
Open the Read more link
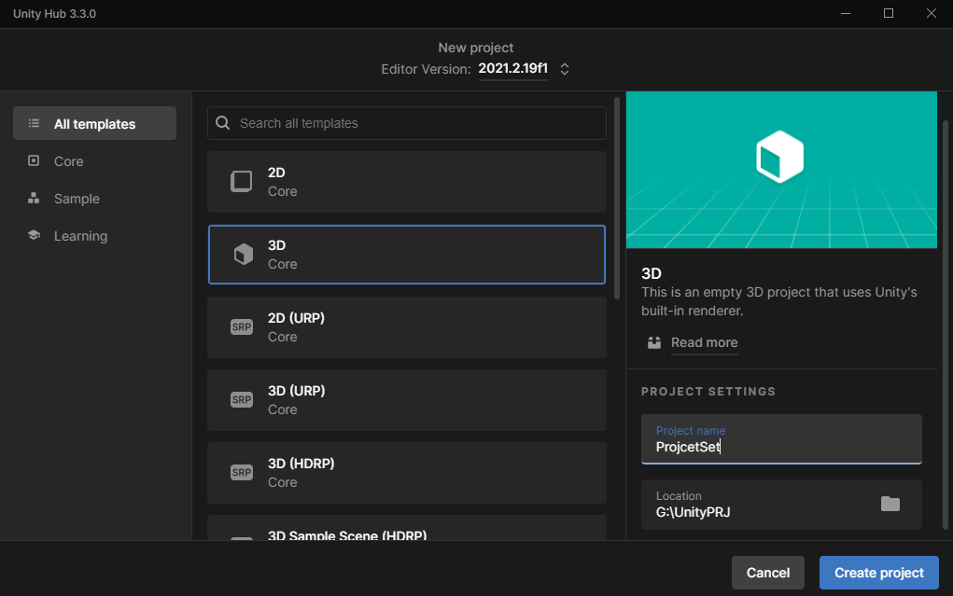(704, 342)
